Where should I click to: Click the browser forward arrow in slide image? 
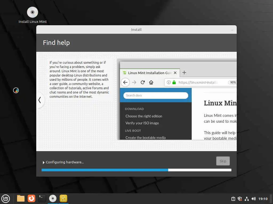point(134,82)
